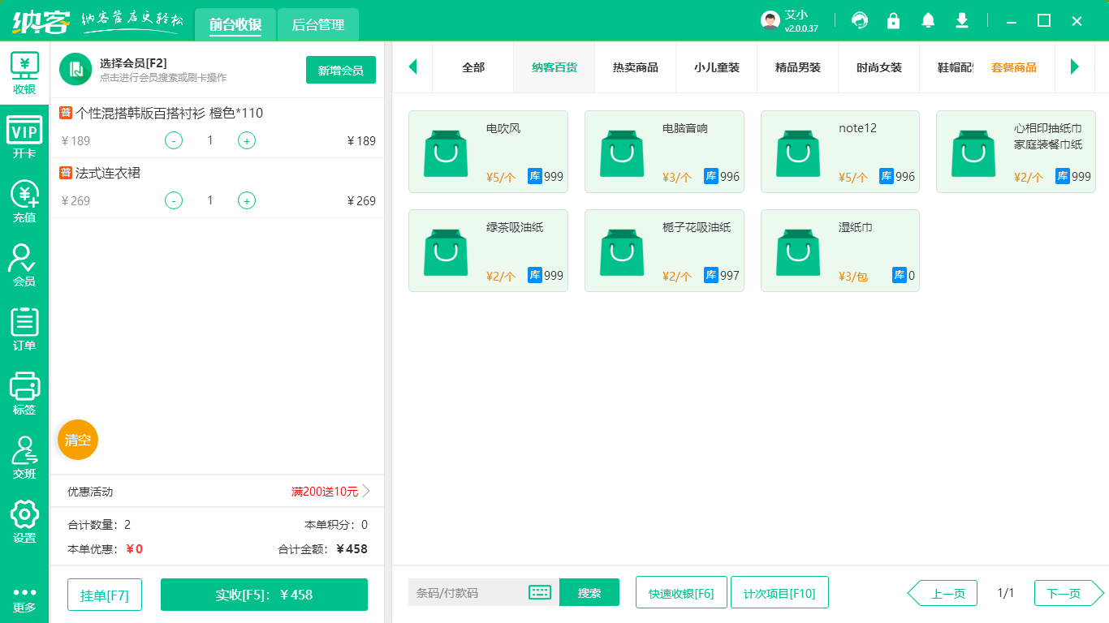
Task: Switch to the 前台收银 tab
Action: pos(235,25)
